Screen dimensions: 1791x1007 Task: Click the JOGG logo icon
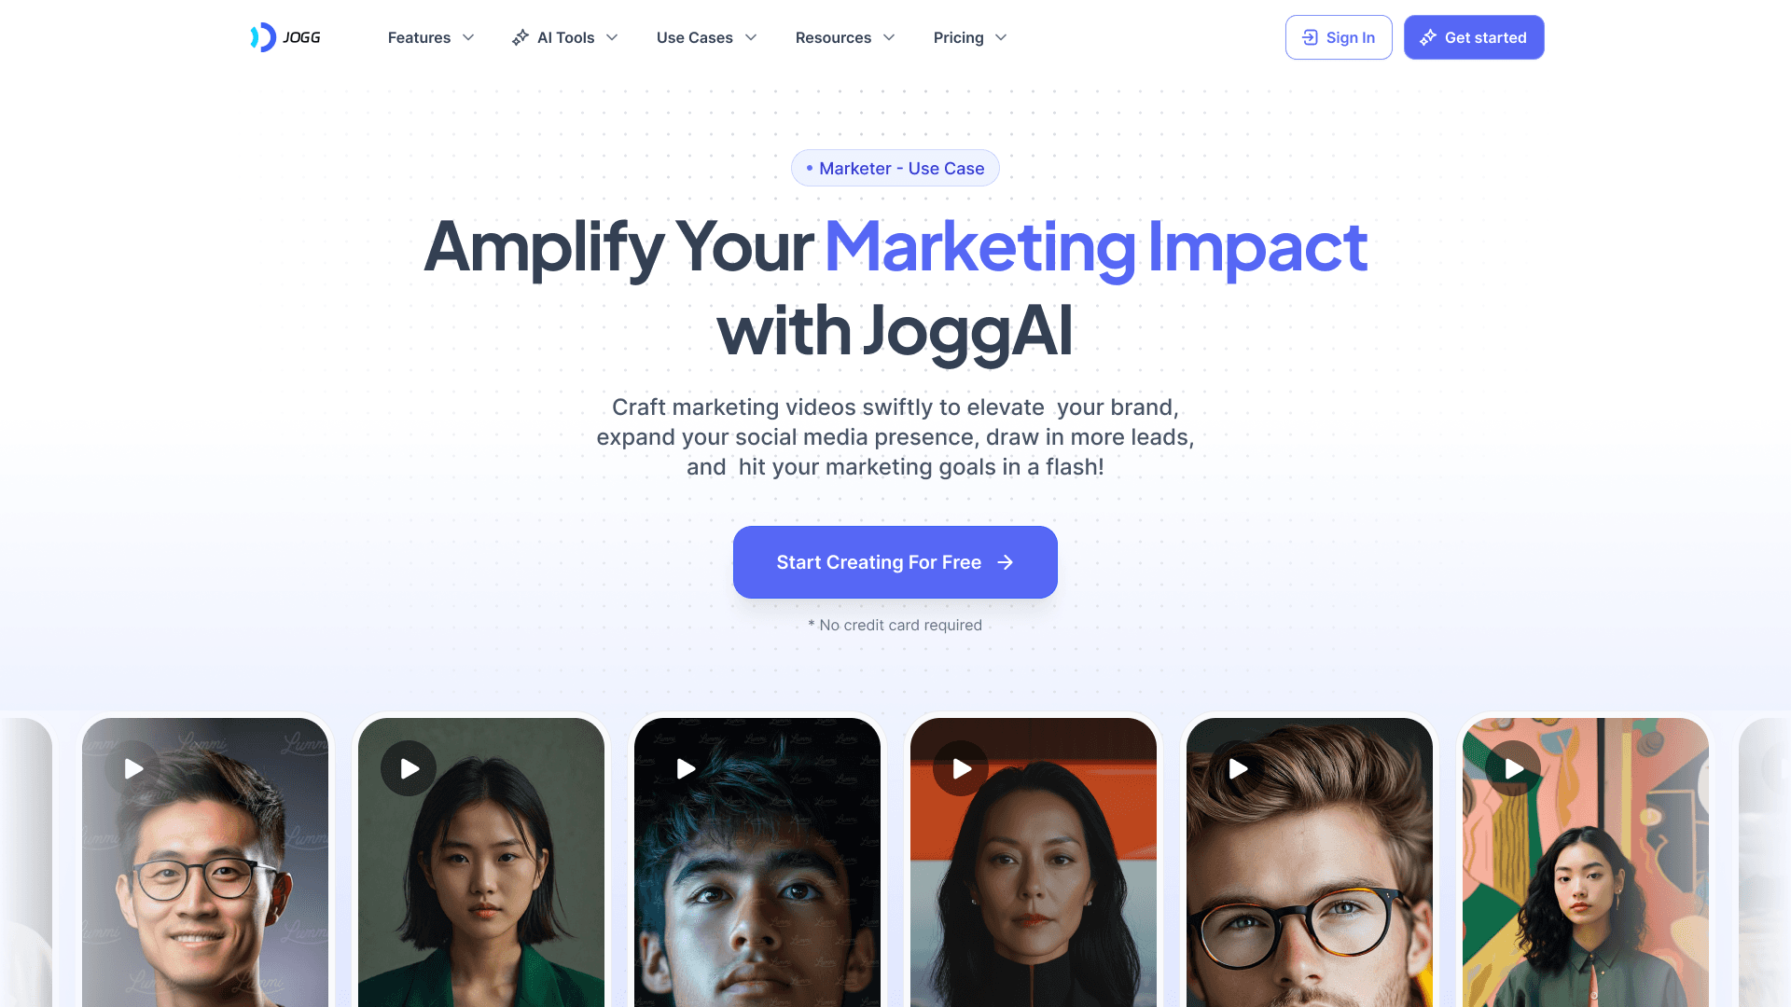coord(263,37)
